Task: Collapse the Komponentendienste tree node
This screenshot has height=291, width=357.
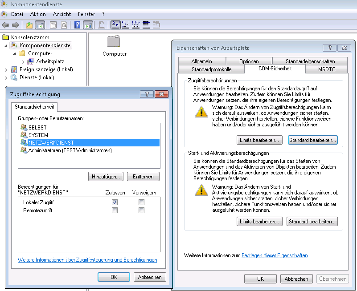Action: (x=6, y=45)
